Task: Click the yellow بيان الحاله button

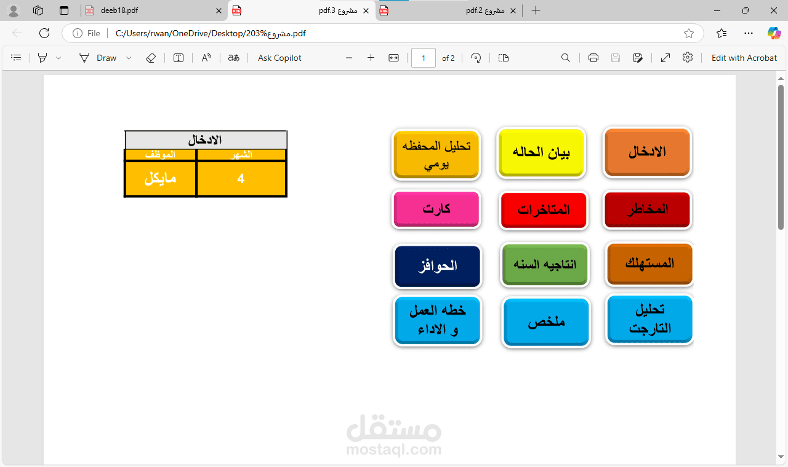Action: pyautogui.click(x=541, y=153)
